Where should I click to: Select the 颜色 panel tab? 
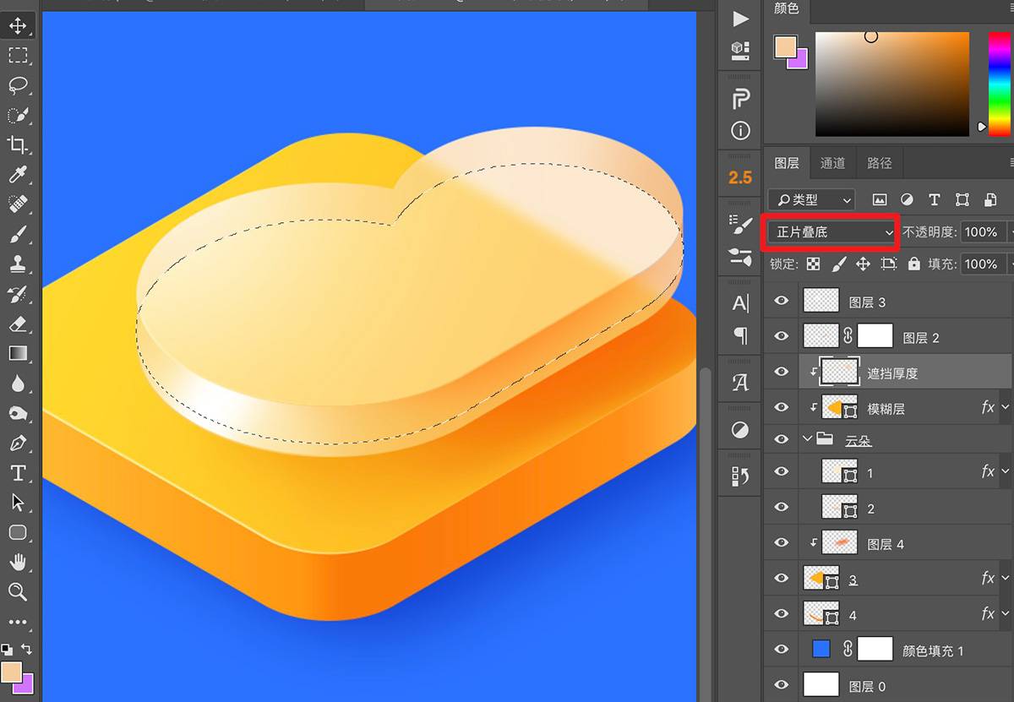[x=787, y=9]
